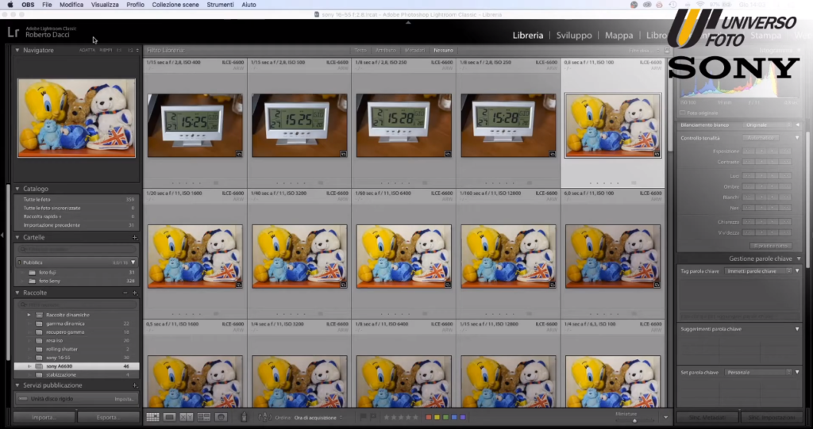This screenshot has height=429, width=813.
Task: Click the Lr logo identity plate
Action: tap(13, 33)
